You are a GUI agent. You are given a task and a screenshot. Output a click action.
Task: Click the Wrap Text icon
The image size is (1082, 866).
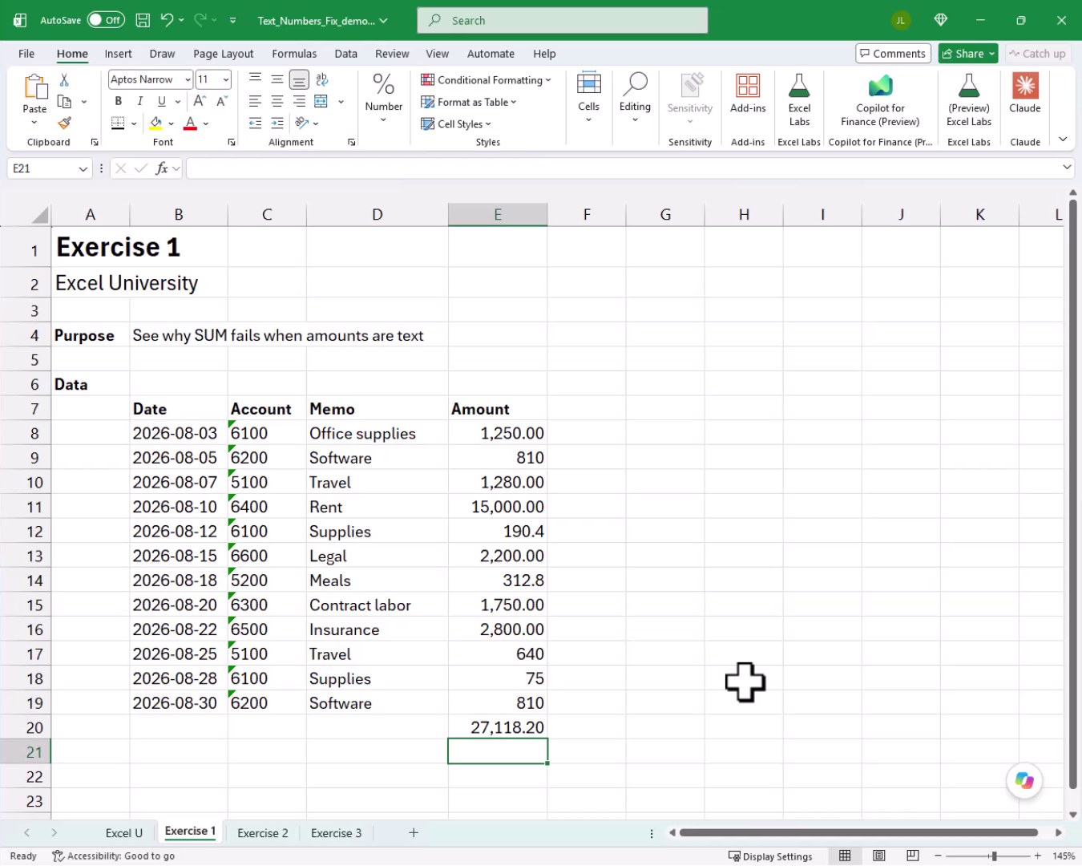pyautogui.click(x=321, y=79)
